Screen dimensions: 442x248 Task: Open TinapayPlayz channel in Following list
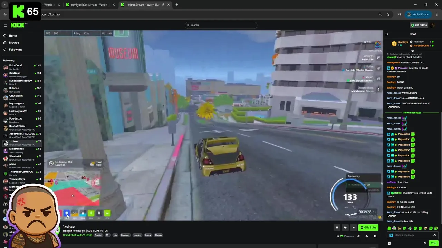pyautogui.click(x=21, y=180)
